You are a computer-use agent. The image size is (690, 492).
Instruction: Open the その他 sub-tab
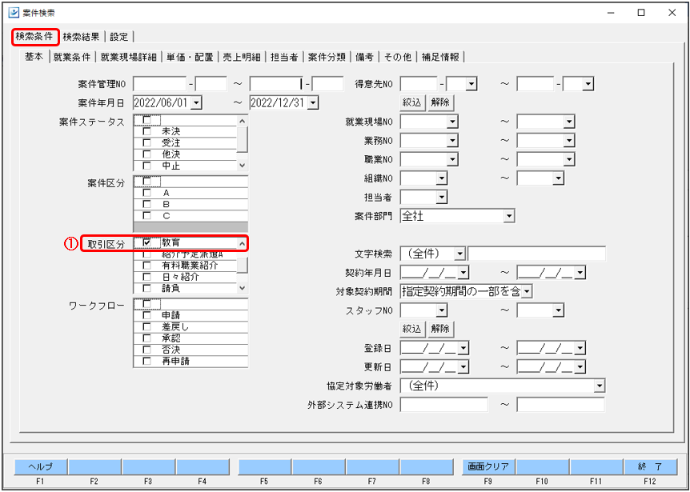(x=397, y=57)
